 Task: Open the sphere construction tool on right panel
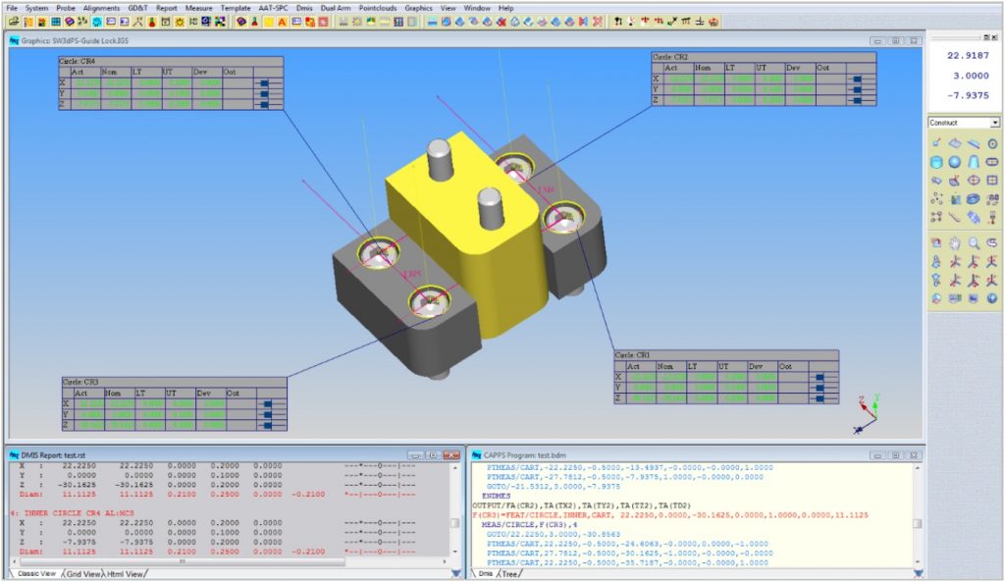click(953, 162)
